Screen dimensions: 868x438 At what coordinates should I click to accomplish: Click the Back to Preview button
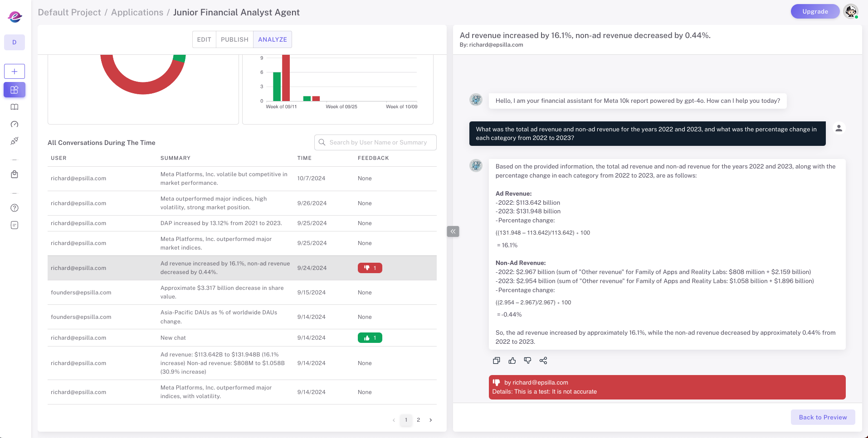[823, 417]
